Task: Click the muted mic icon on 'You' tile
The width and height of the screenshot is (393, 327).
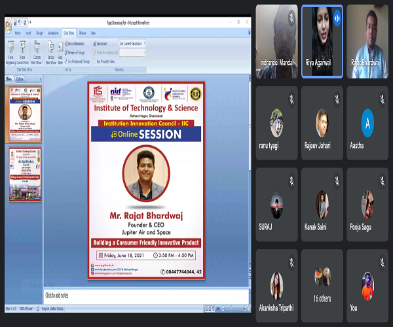Action: tap(383, 262)
